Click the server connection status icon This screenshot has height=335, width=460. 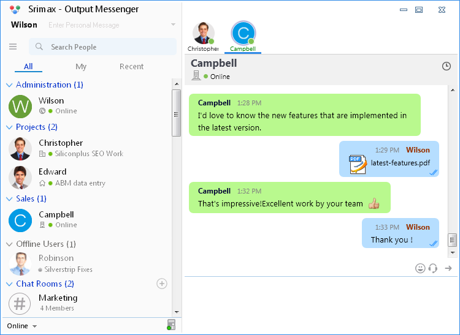(x=171, y=325)
